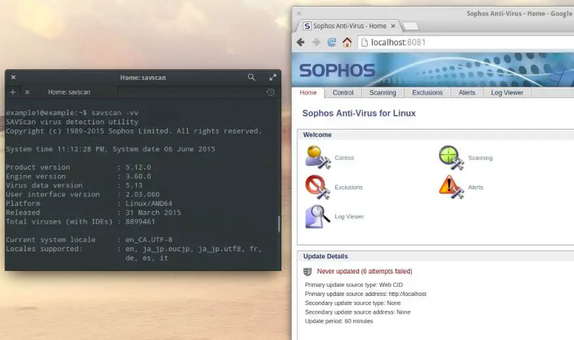Click 'Sophos Anti-Virus for Linux' heading
Viewport: 574px width, 340px height.
[359, 113]
